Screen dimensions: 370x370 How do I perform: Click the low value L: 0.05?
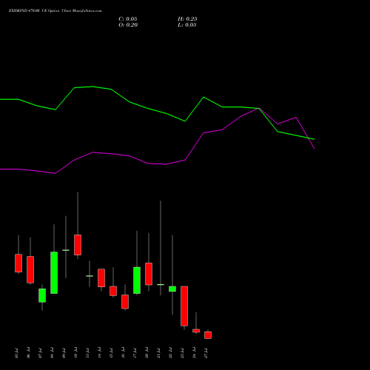click(187, 25)
